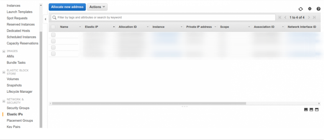
Task: Go to AMIs page
Action: (x=10, y=56)
